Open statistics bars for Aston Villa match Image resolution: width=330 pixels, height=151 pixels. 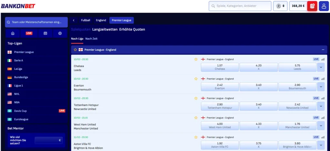click(x=323, y=137)
